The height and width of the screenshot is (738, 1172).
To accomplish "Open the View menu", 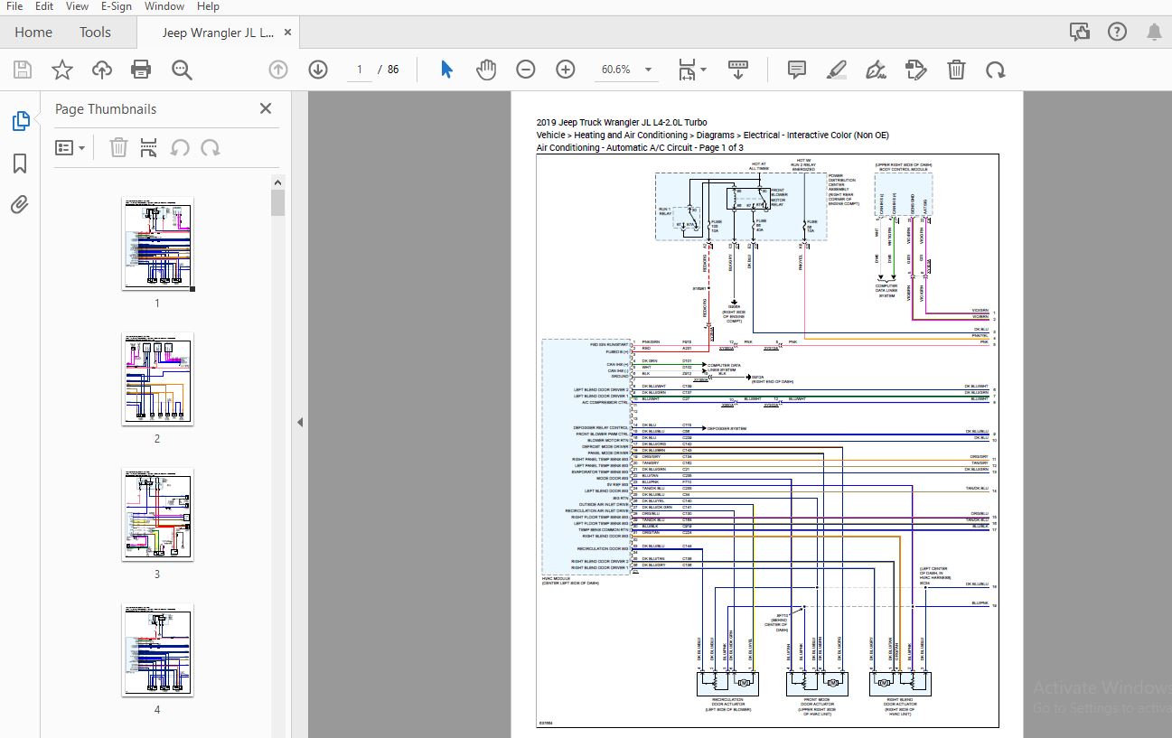I will coord(78,6).
